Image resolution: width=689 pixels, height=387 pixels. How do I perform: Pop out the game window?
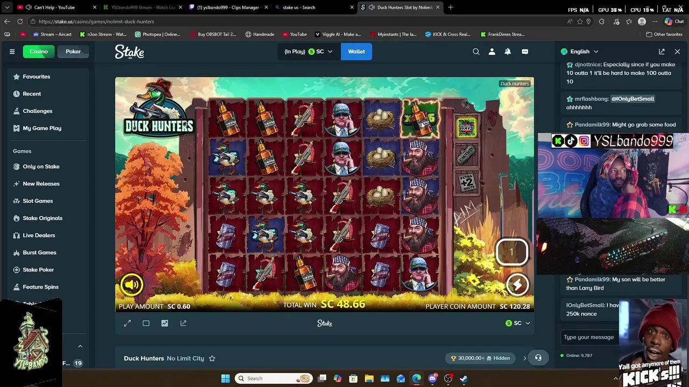point(184,323)
